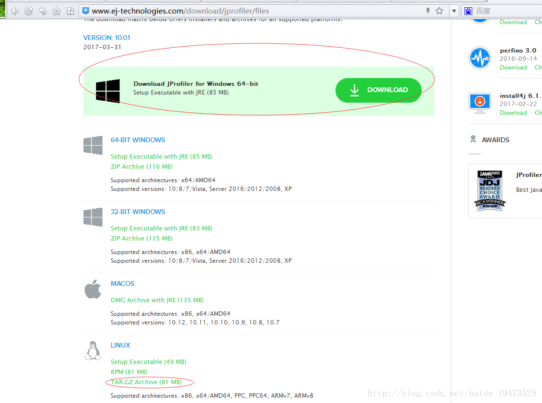Click the black Windows logo in banner

pos(108,91)
